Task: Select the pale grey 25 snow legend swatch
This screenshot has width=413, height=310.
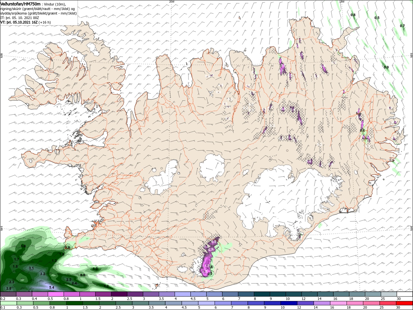Action: (x=388, y=294)
